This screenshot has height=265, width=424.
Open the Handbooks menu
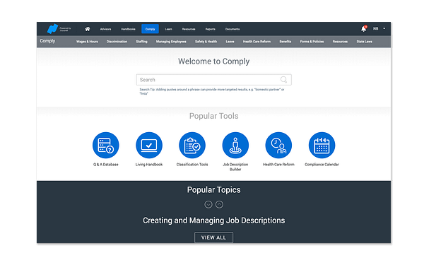(x=128, y=29)
